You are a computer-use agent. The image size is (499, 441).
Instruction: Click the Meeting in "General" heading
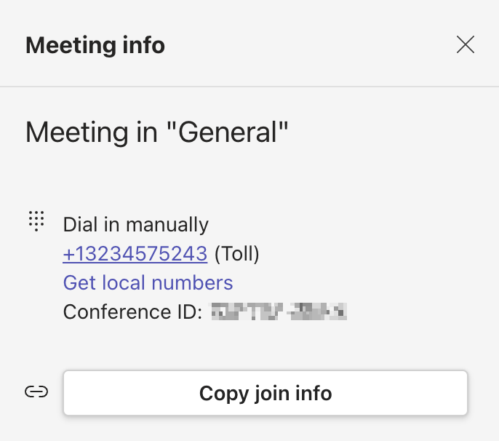[157, 132]
